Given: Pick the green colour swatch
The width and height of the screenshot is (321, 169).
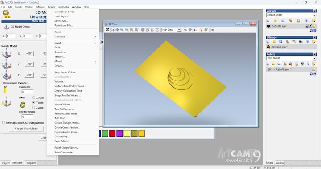Looking at the screenshot, I should point(105,133).
